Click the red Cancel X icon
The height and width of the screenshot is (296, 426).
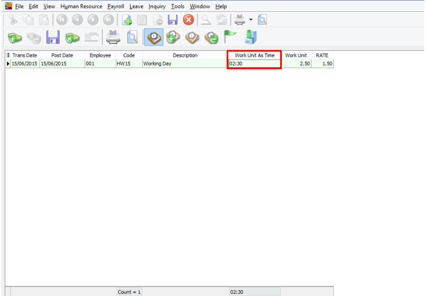tap(188, 20)
